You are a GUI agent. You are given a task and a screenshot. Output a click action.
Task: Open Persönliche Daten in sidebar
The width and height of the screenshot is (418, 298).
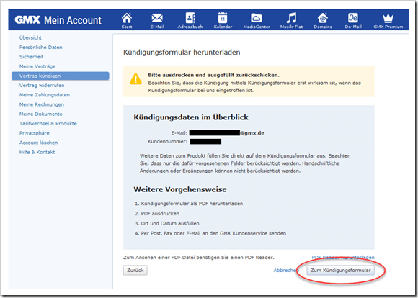[41, 47]
